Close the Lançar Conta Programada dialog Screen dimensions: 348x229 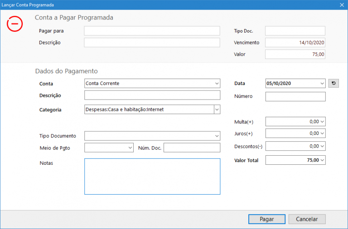(x=341, y=5)
